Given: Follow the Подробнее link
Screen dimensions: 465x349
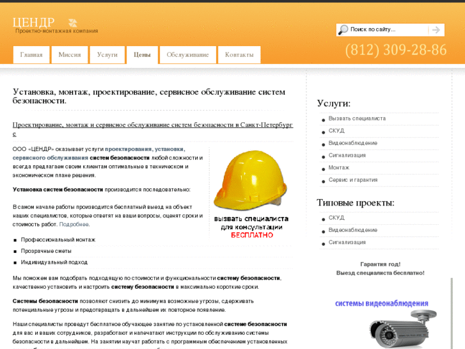Looking at the screenshot, I should pos(74,224).
